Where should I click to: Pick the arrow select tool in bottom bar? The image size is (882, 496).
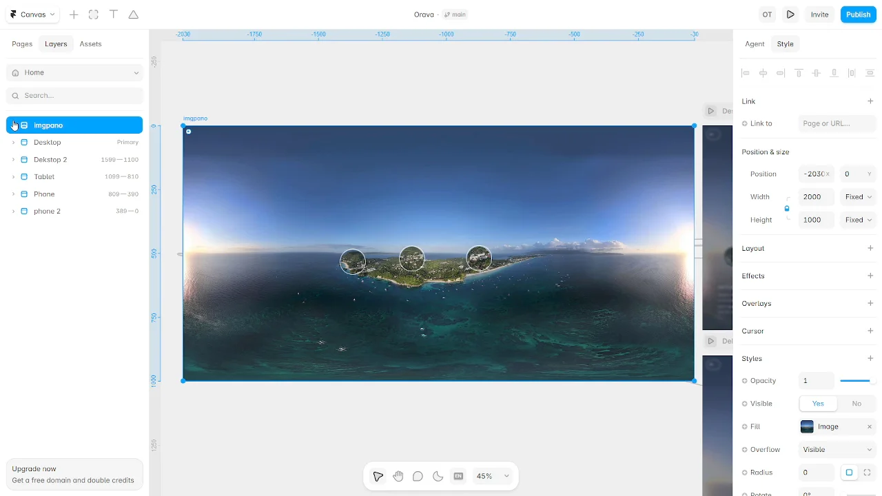(378, 476)
